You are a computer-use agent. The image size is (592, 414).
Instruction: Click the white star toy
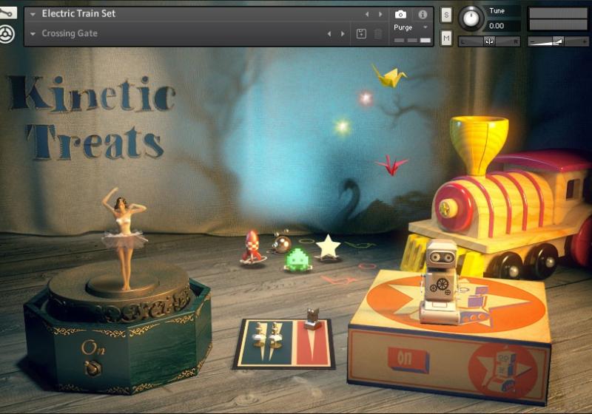coord(328,246)
